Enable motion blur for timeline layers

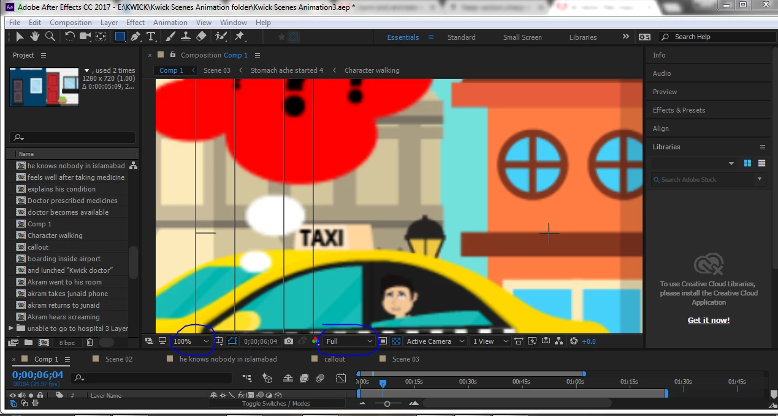pyautogui.click(x=319, y=378)
